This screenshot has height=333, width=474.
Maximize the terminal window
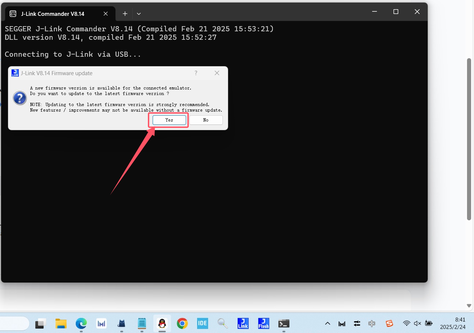396,12
